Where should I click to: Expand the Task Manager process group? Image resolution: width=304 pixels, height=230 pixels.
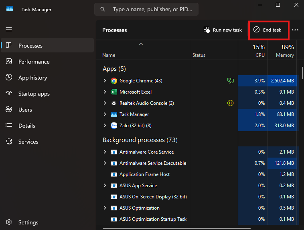click(105, 114)
